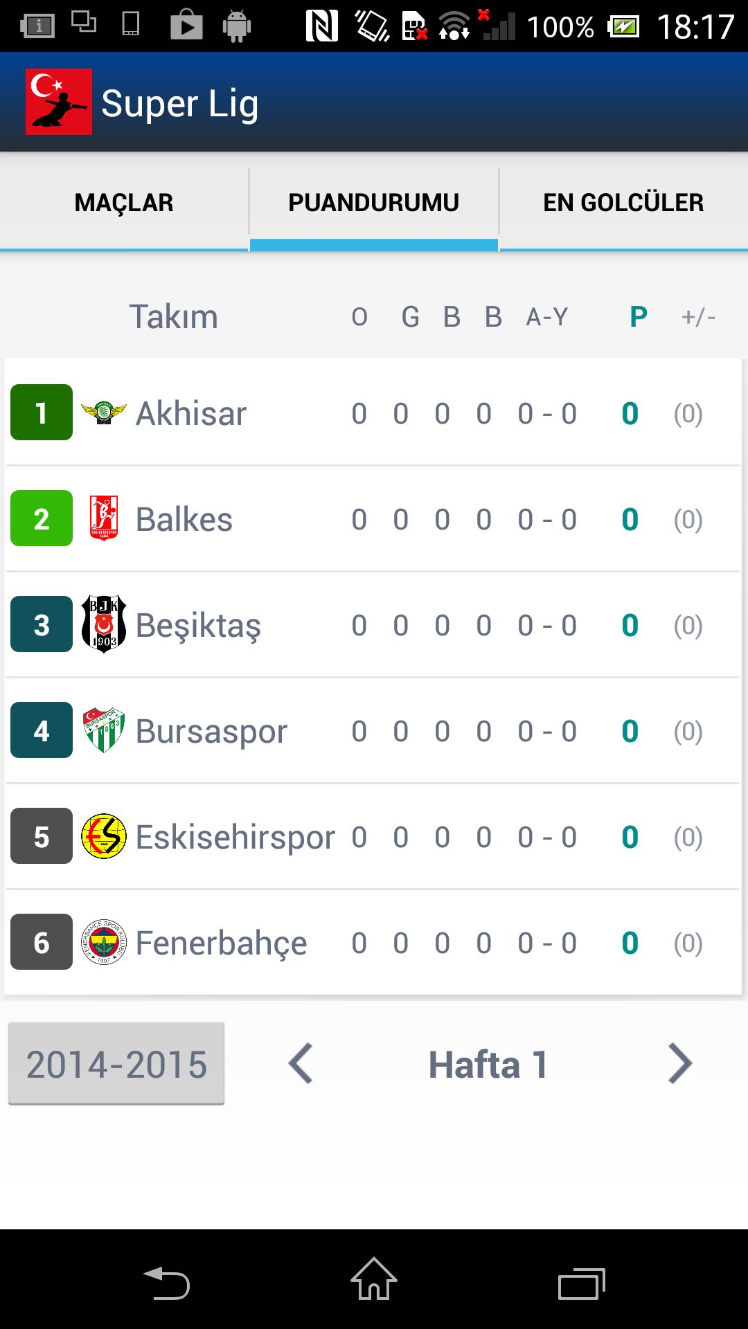
Task: Open the 2014-2015 season selector
Action: (x=116, y=1064)
